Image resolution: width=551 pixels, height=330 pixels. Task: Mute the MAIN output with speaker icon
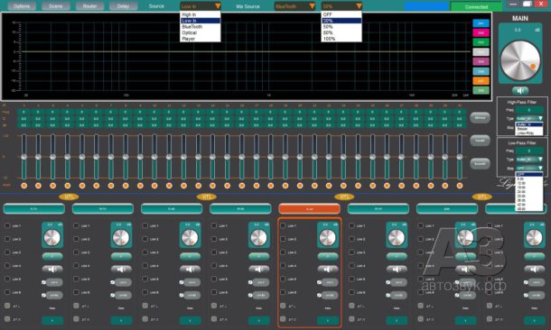[x=520, y=90]
